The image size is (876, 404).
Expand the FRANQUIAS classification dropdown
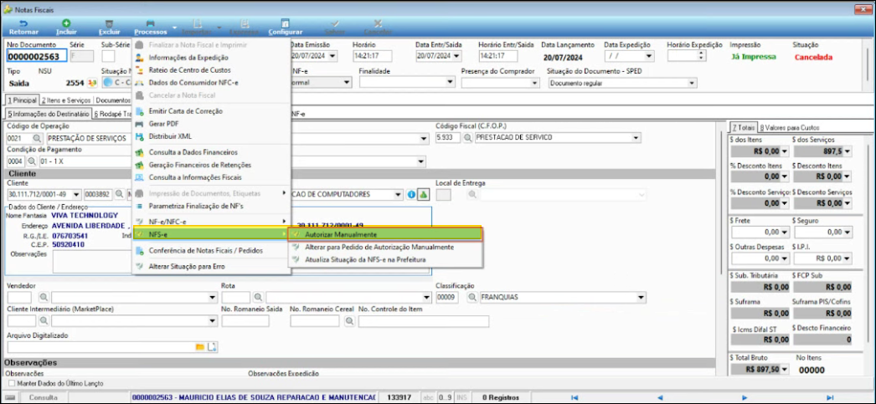click(642, 297)
